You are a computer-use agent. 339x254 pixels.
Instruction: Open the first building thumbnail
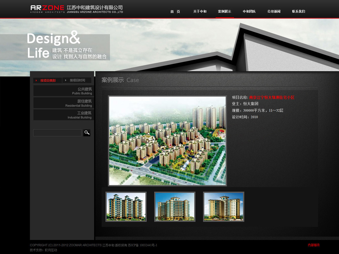[126, 207]
